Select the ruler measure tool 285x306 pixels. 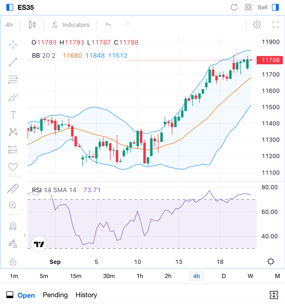[x=13, y=188]
